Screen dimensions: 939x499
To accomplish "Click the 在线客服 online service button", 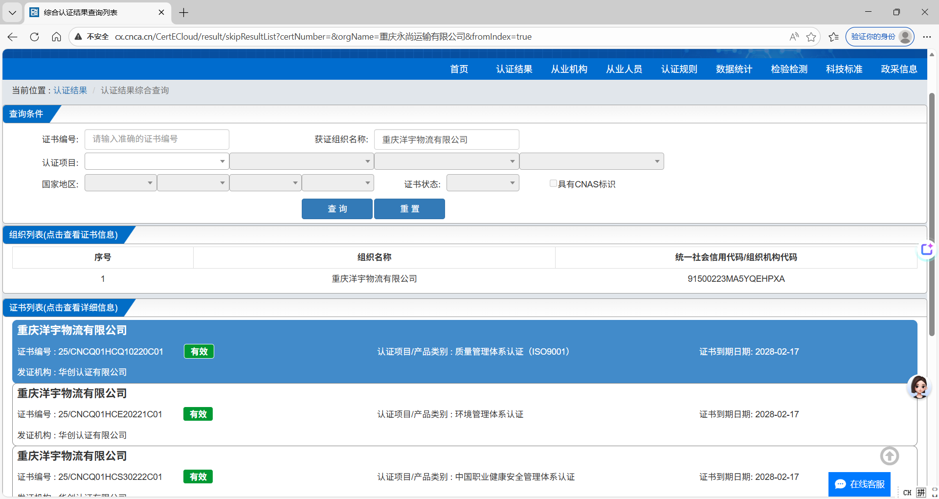I will click(859, 484).
